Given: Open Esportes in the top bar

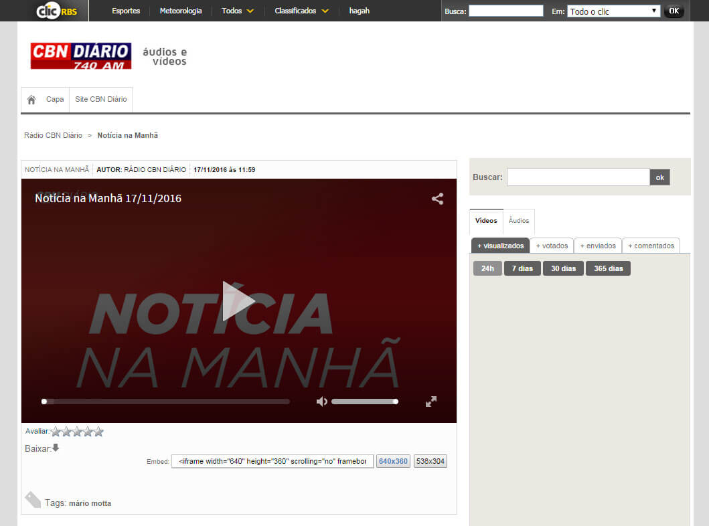Looking at the screenshot, I should 126,11.
